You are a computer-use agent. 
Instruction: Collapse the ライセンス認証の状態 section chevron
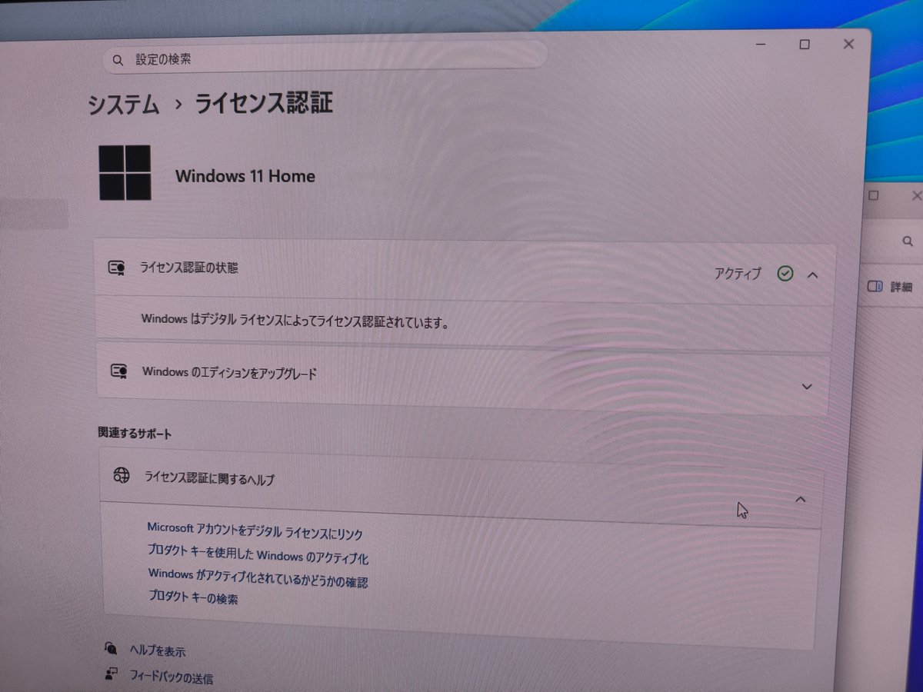coord(812,274)
